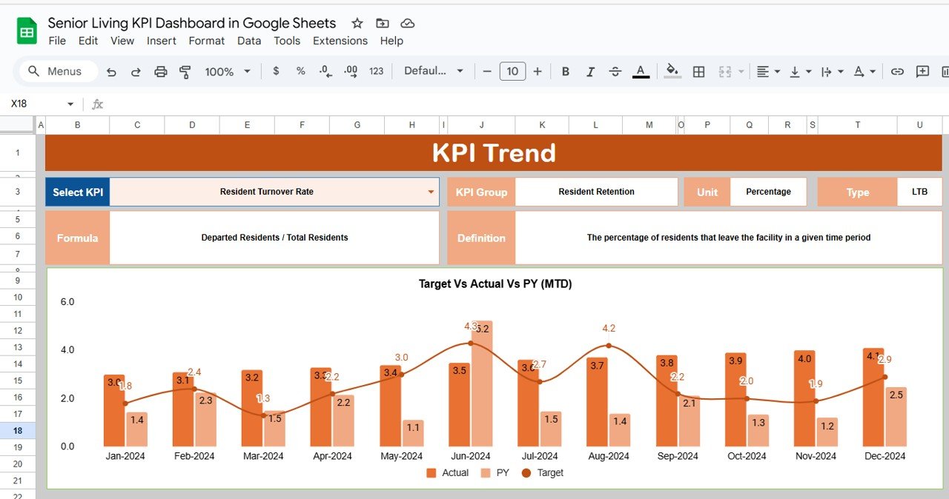Select the paint format roller
949x499 pixels.
pyautogui.click(x=185, y=72)
